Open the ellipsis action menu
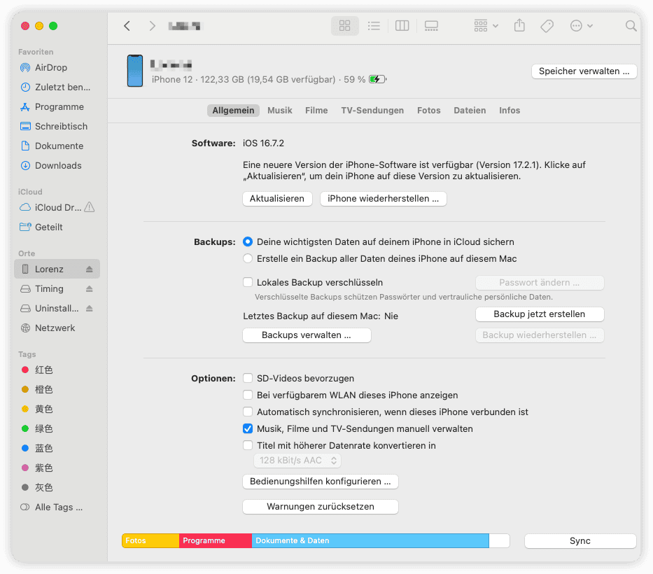 (x=581, y=26)
